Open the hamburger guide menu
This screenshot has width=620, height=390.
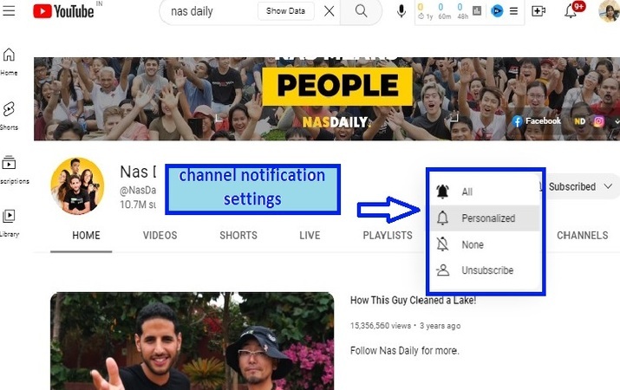[9, 10]
